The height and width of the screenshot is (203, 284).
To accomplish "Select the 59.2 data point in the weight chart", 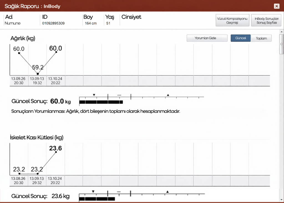I will 38,74.
